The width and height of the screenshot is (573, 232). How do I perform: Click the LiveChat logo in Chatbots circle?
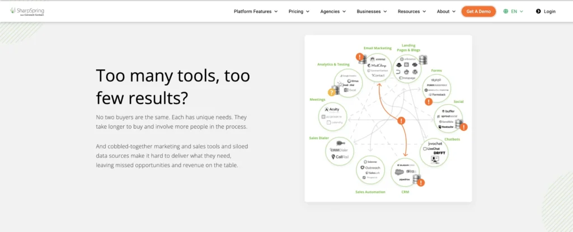pyautogui.click(x=430, y=149)
